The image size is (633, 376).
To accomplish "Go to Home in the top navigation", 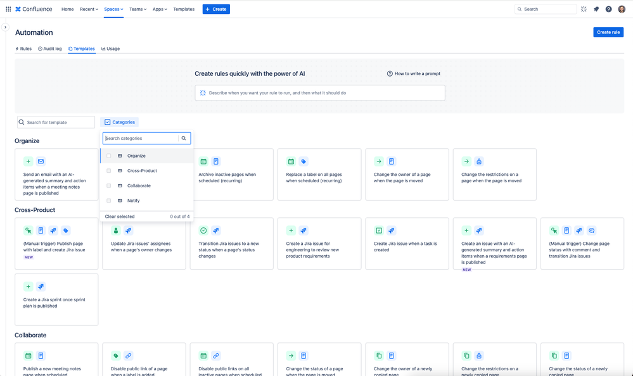I will 67,9.
